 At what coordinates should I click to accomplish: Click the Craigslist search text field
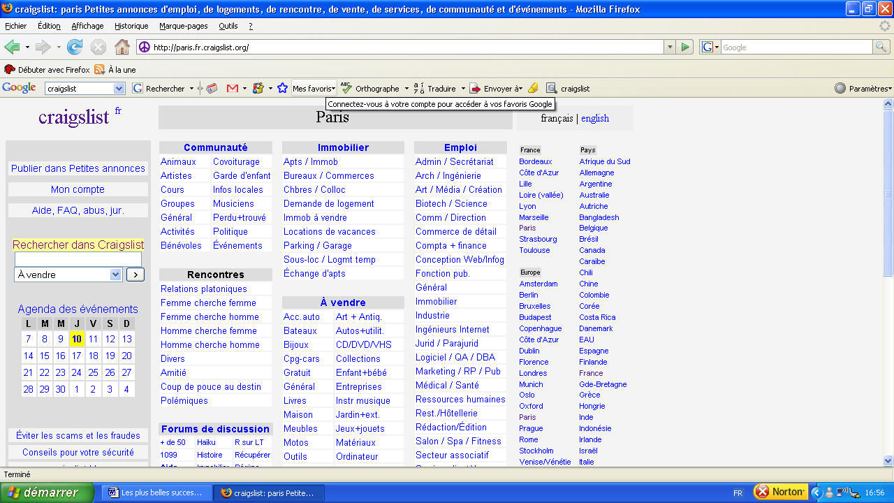(x=78, y=259)
